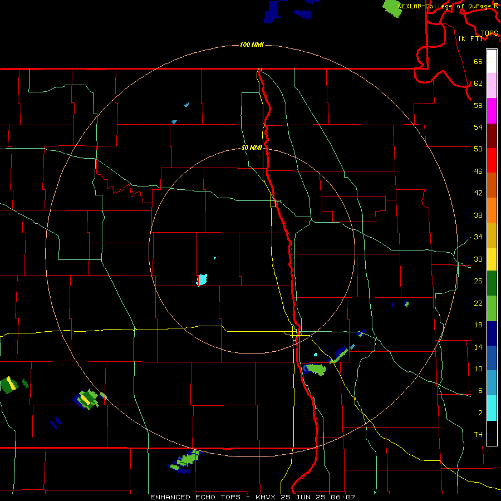Click the "62" legend value

point(478,83)
